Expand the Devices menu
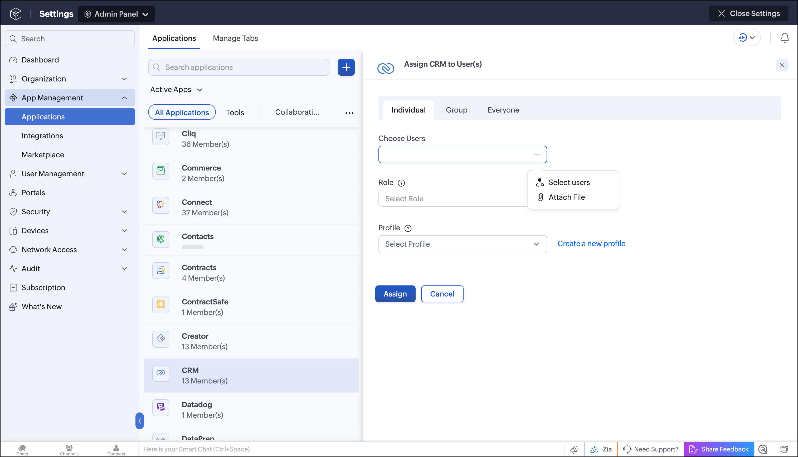798x457 pixels. [x=70, y=230]
